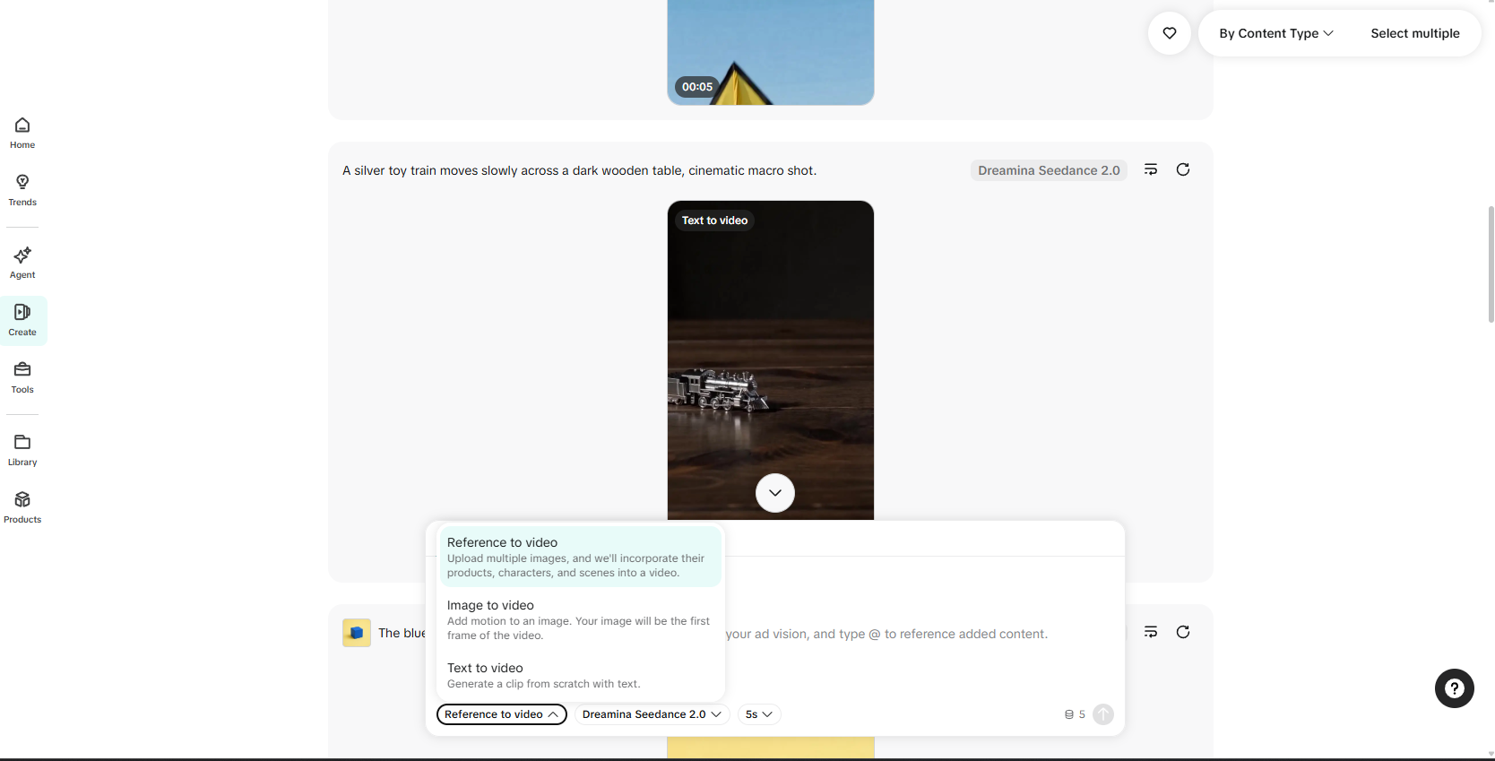
Task: Open prompt options for 'The blue' row
Action: 1151,632
